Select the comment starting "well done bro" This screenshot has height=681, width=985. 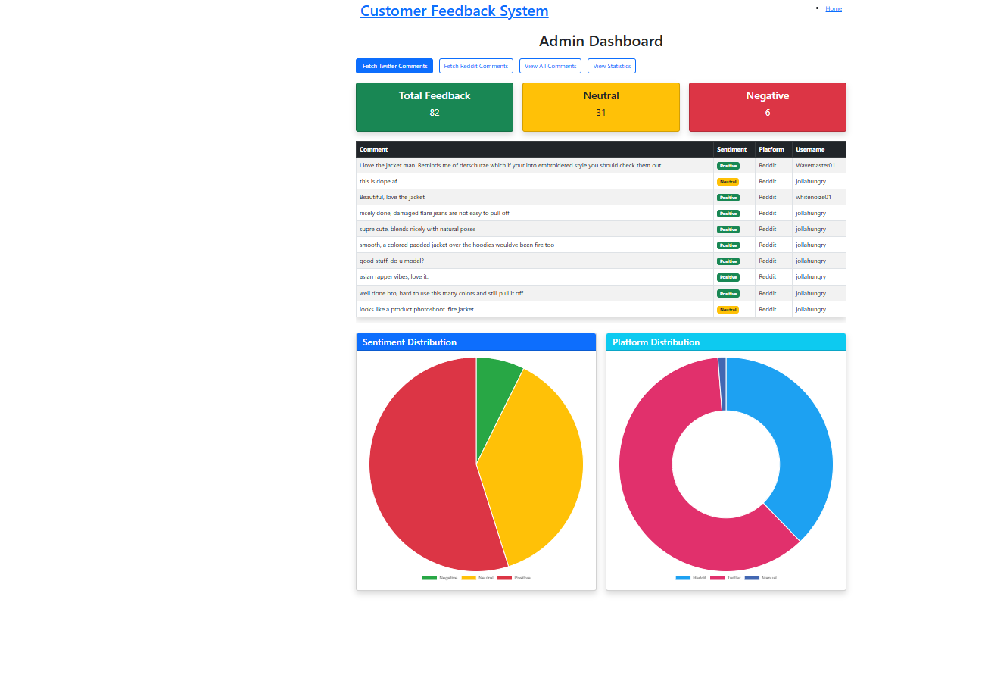[x=442, y=293]
